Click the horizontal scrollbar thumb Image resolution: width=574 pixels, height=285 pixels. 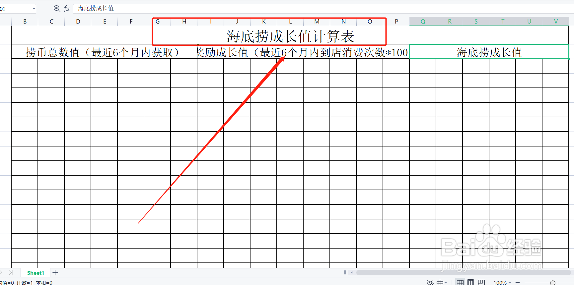tap(463, 273)
